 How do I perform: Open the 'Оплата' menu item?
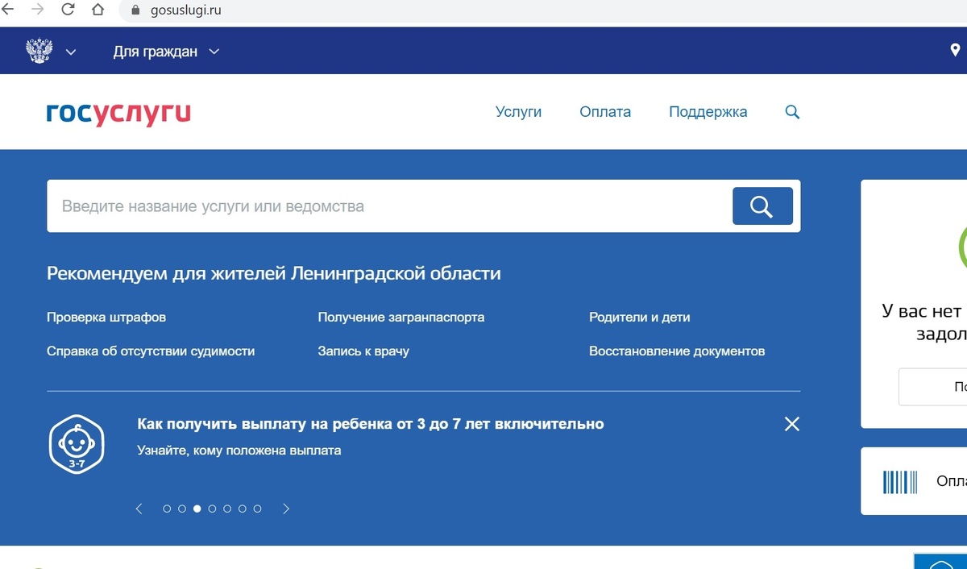point(605,112)
